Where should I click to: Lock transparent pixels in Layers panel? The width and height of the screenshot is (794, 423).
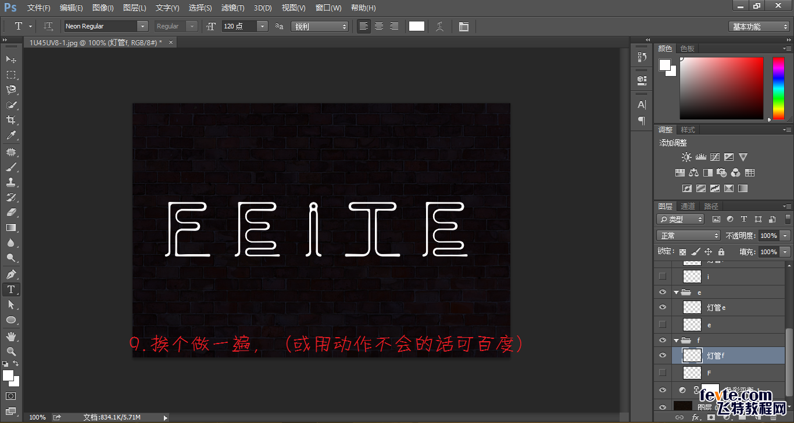tap(683, 252)
